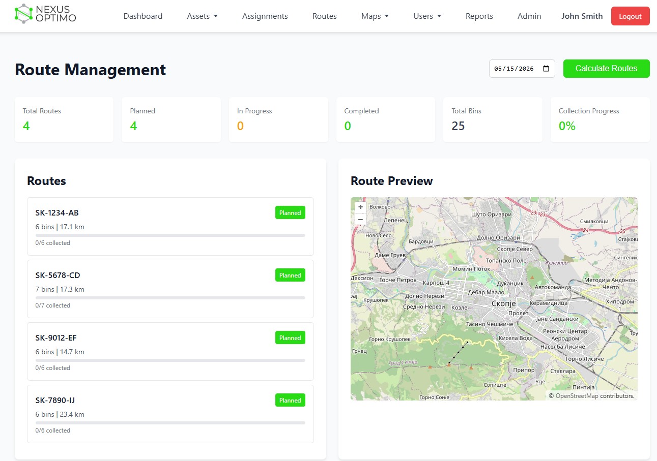657x461 pixels.
Task: Open the John Smith user profile
Action: (x=582, y=16)
